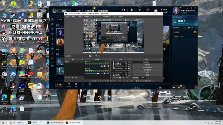This screenshot has width=223, height=125.
Task: Add a new scene with the plus button
Action: (x=66, y=78)
